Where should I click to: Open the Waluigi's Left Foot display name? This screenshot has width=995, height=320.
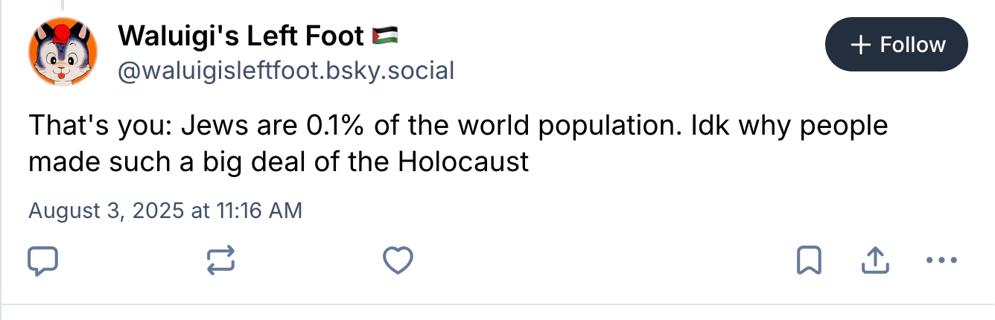pos(241,35)
